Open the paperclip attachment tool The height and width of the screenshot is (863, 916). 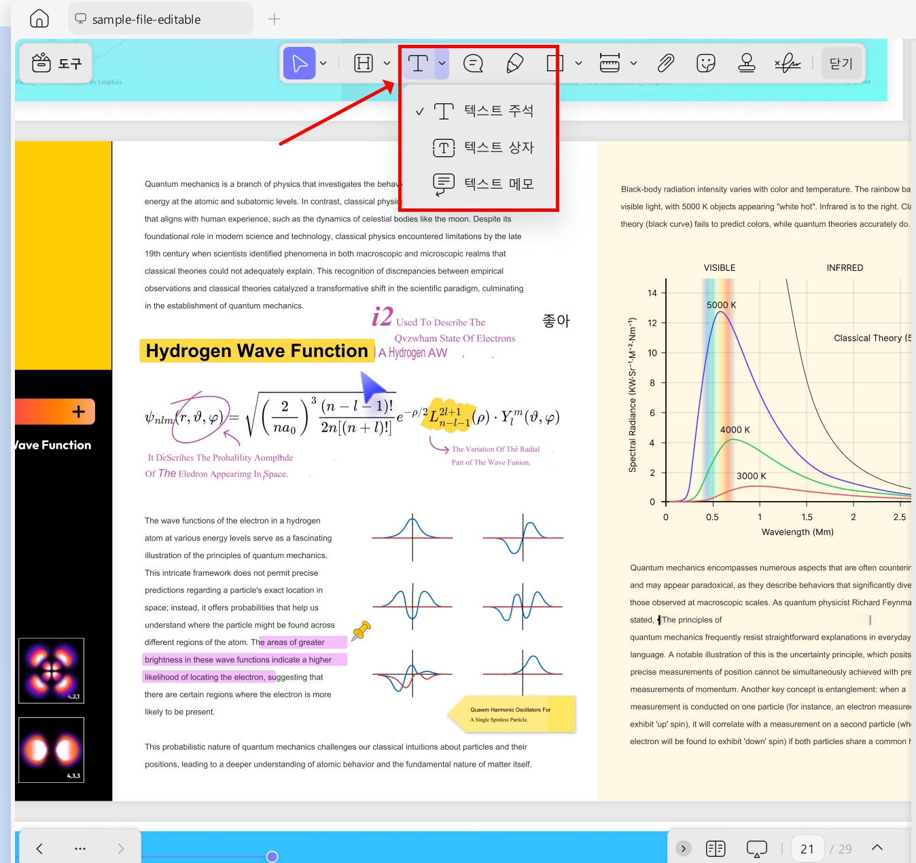tap(665, 63)
